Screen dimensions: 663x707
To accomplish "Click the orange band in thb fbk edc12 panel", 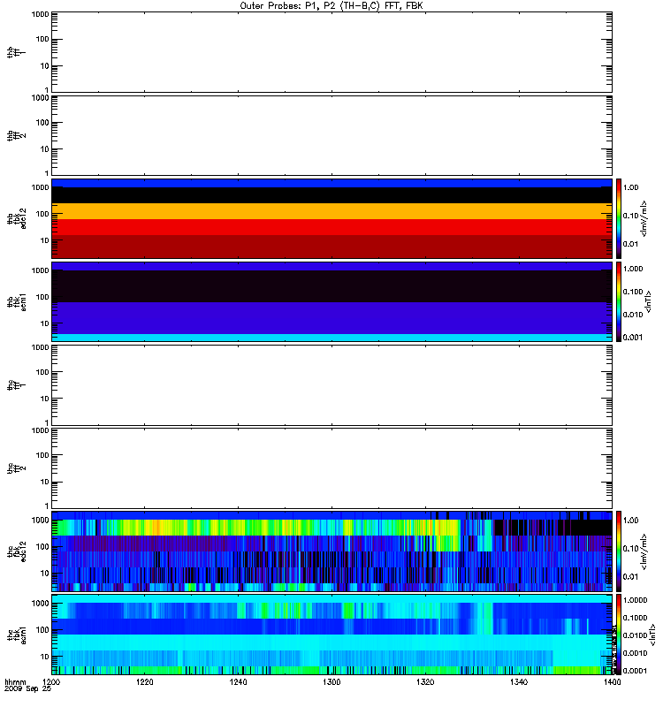I will click(x=331, y=211).
